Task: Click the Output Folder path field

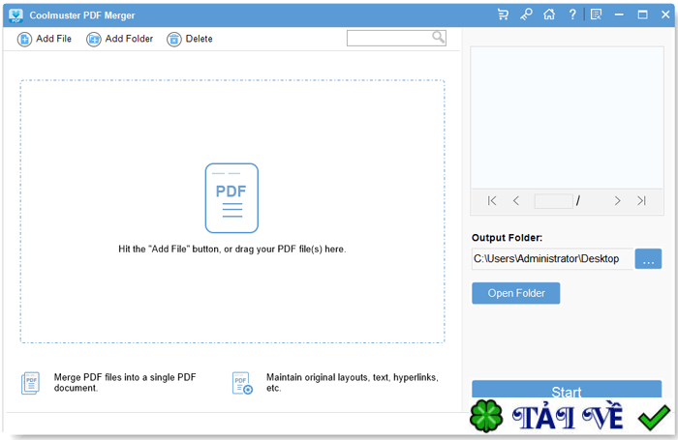Action: [x=552, y=258]
